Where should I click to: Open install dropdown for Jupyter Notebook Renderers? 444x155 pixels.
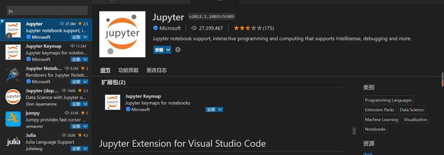point(85,82)
